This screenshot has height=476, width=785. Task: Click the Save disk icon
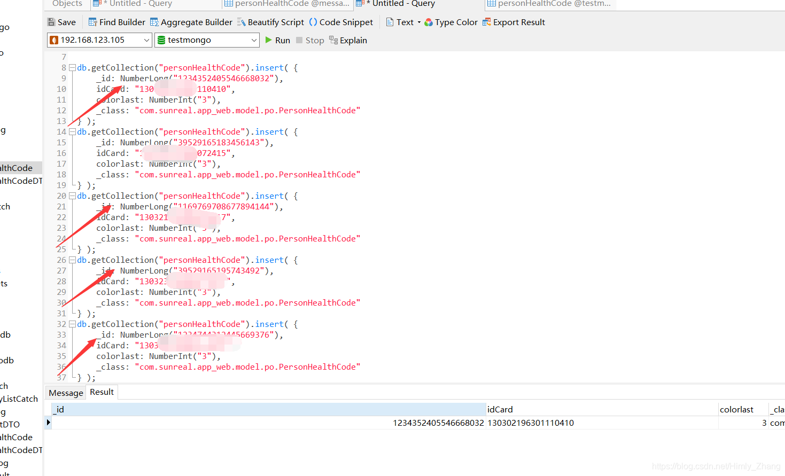[51, 22]
